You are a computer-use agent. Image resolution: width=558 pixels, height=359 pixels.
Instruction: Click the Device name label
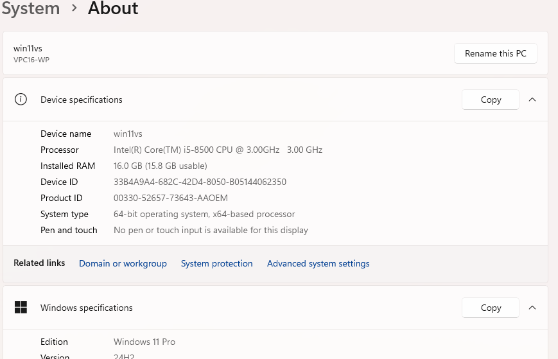[x=66, y=134]
